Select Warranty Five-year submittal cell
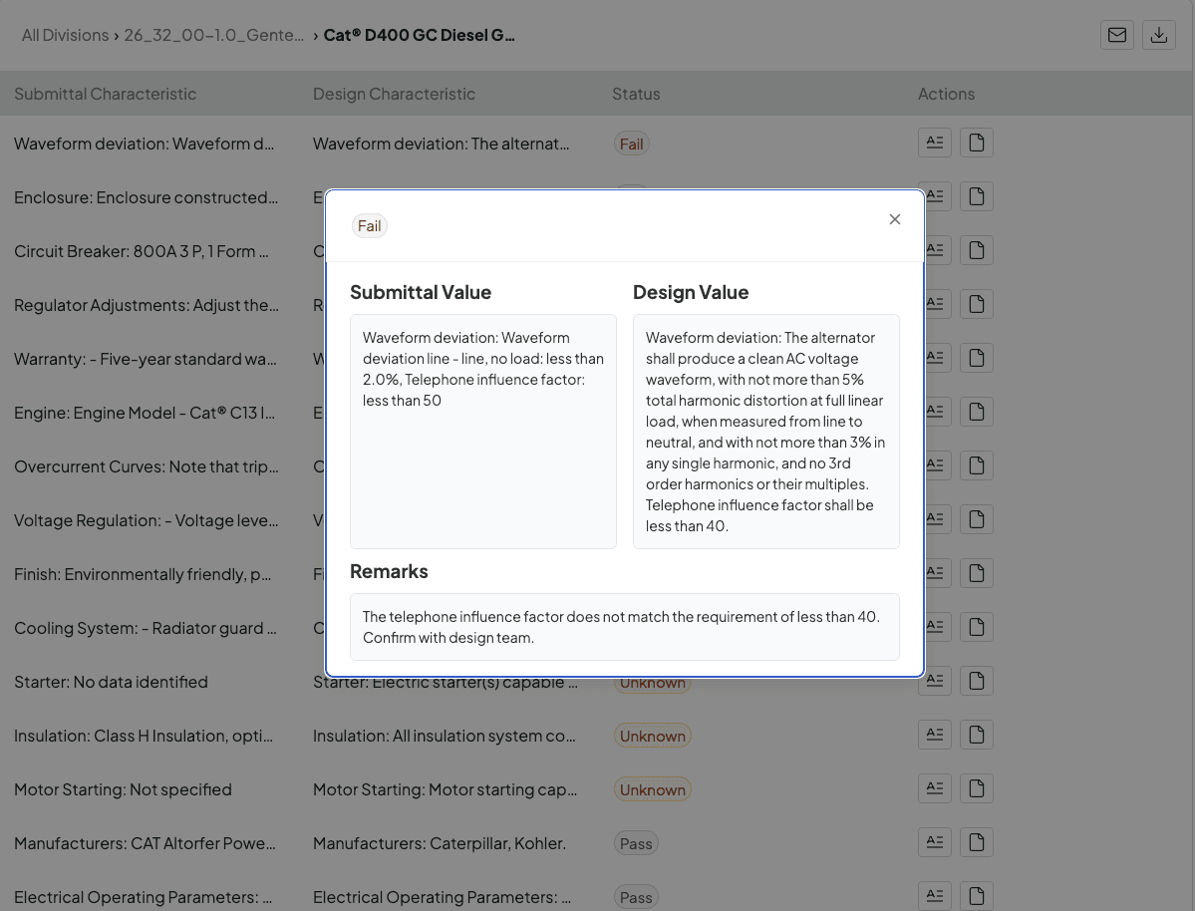The width and height of the screenshot is (1195, 911). (145, 359)
